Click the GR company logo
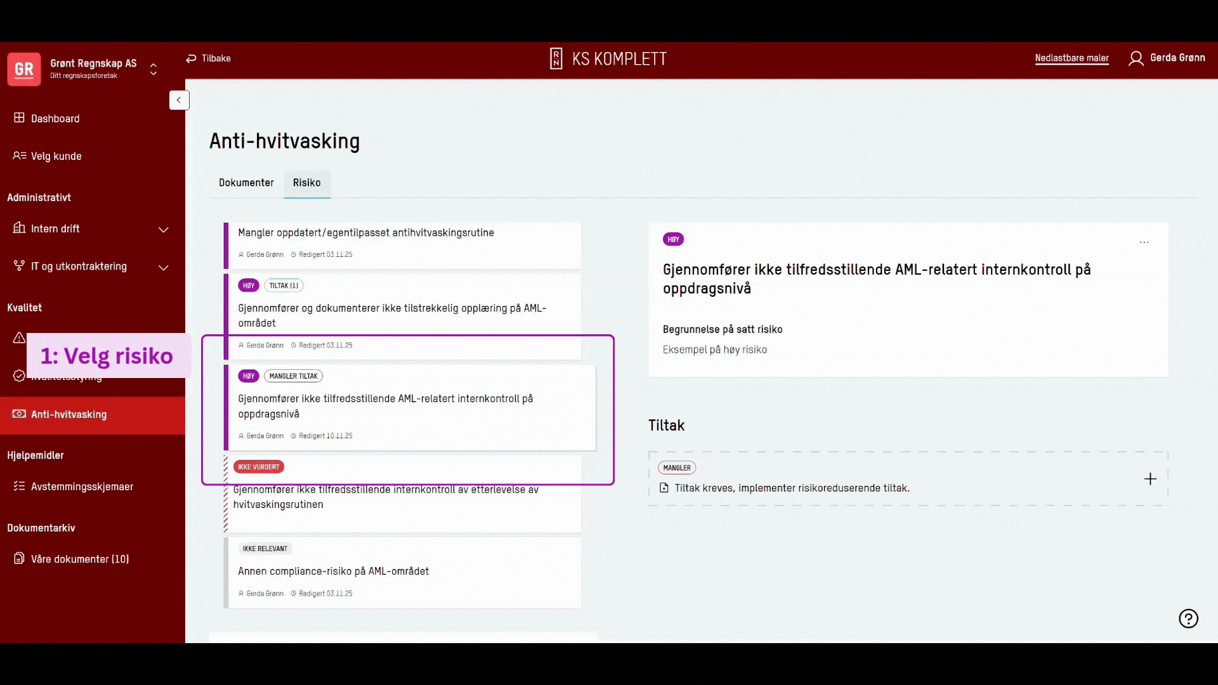Viewport: 1218px width, 685px height. 24,69
